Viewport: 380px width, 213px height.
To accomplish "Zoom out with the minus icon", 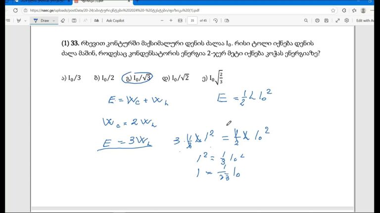I will coord(162,21).
